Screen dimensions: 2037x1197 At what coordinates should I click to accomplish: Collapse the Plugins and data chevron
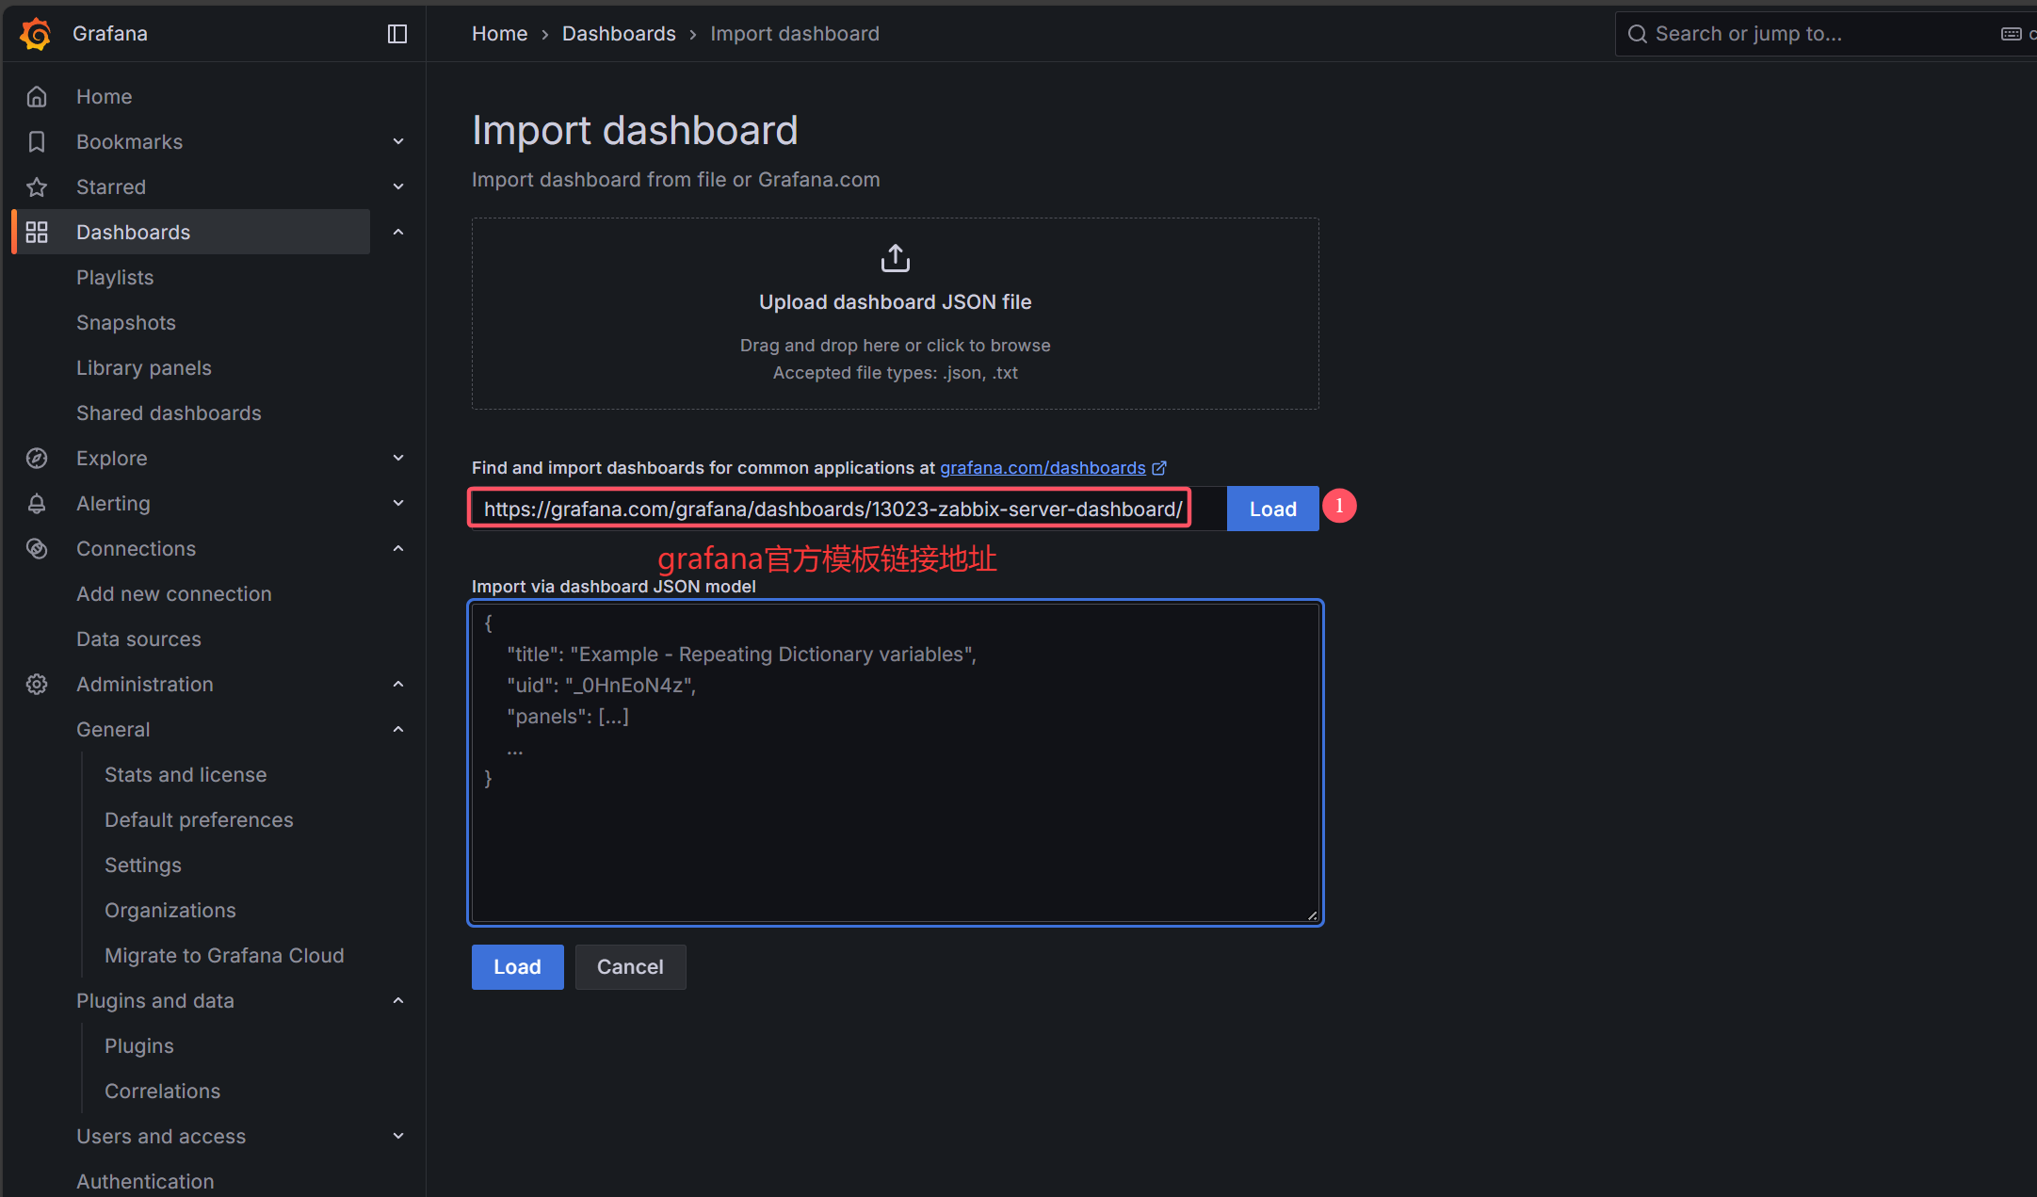398,1001
